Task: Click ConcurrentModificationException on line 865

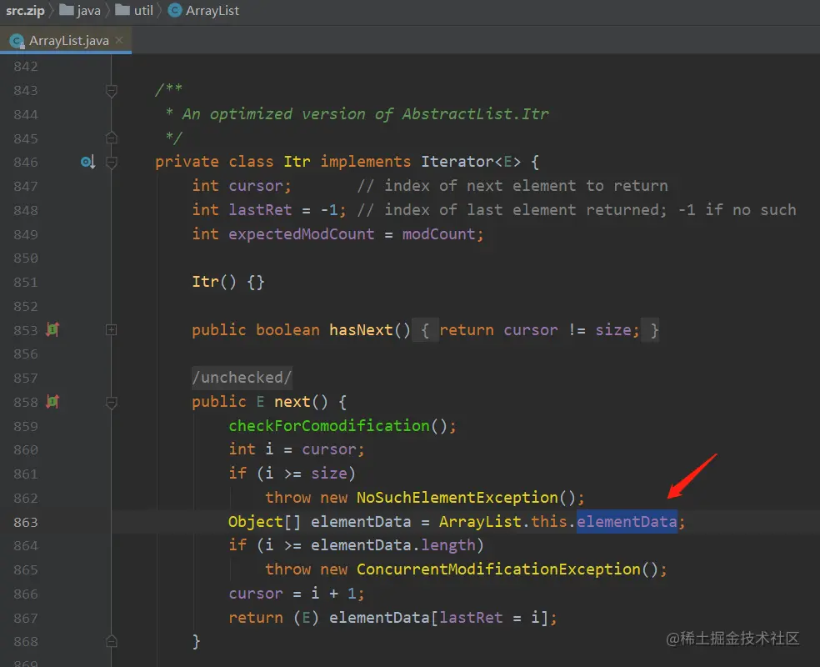Action: pyautogui.click(x=498, y=569)
